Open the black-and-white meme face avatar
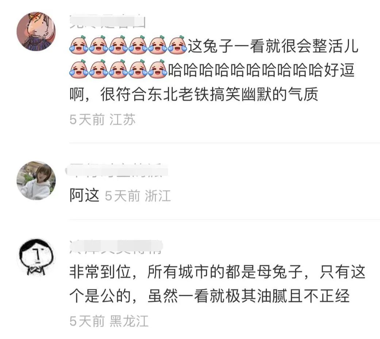The width and height of the screenshot is (380, 339). 36,258
